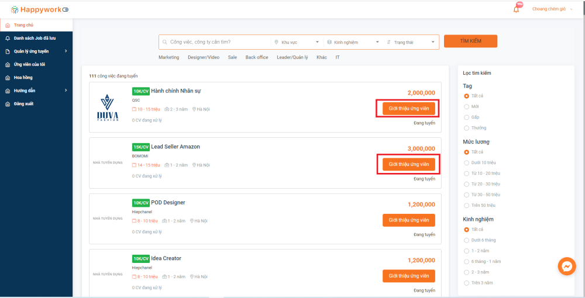Click Giới thiệu ứng viên for POD Designer

tap(408, 220)
